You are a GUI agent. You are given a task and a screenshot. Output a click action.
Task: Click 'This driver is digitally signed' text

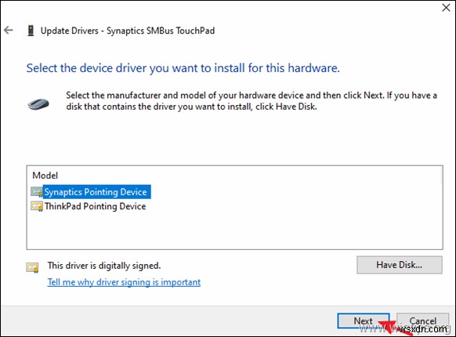coord(104,266)
